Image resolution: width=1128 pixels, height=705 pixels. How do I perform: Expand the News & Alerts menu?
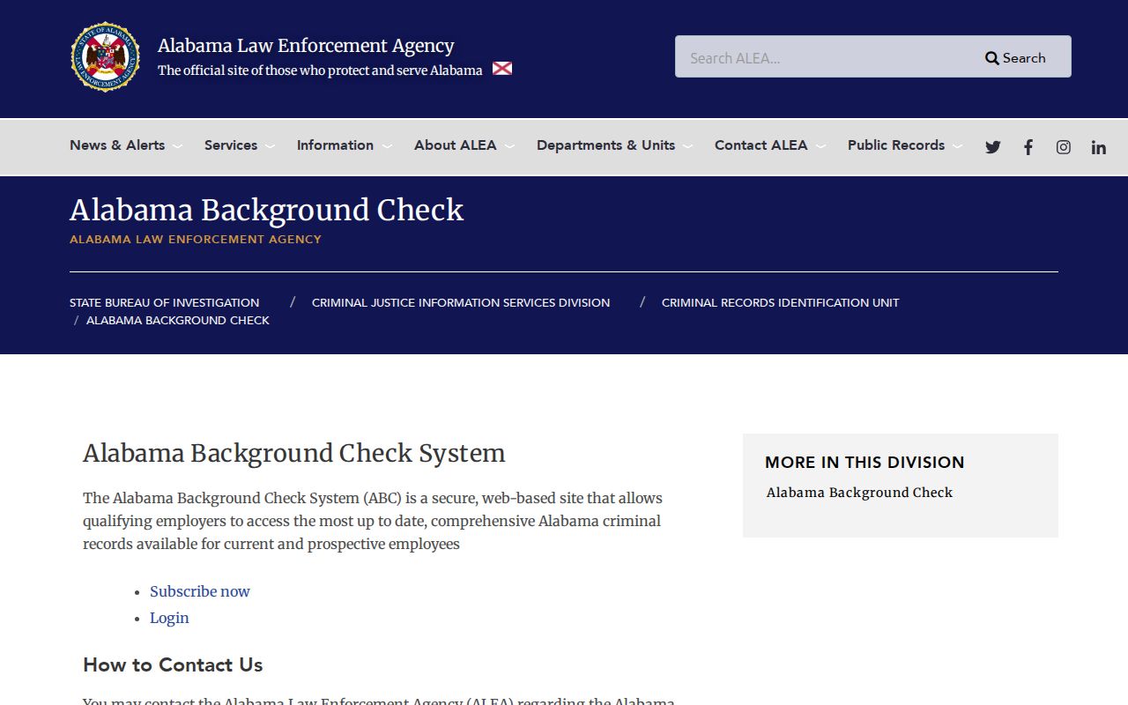pyautogui.click(x=126, y=145)
